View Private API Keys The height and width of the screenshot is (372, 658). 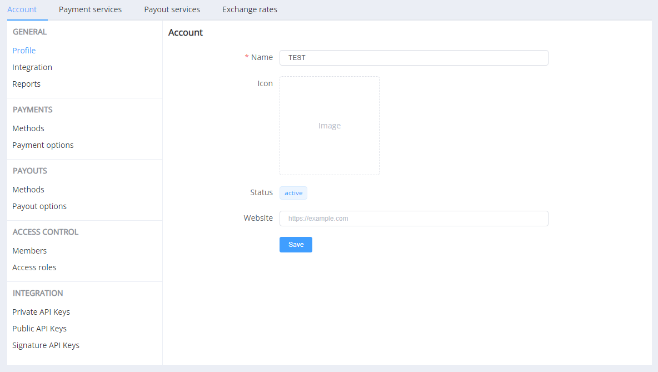pos(41,312)
